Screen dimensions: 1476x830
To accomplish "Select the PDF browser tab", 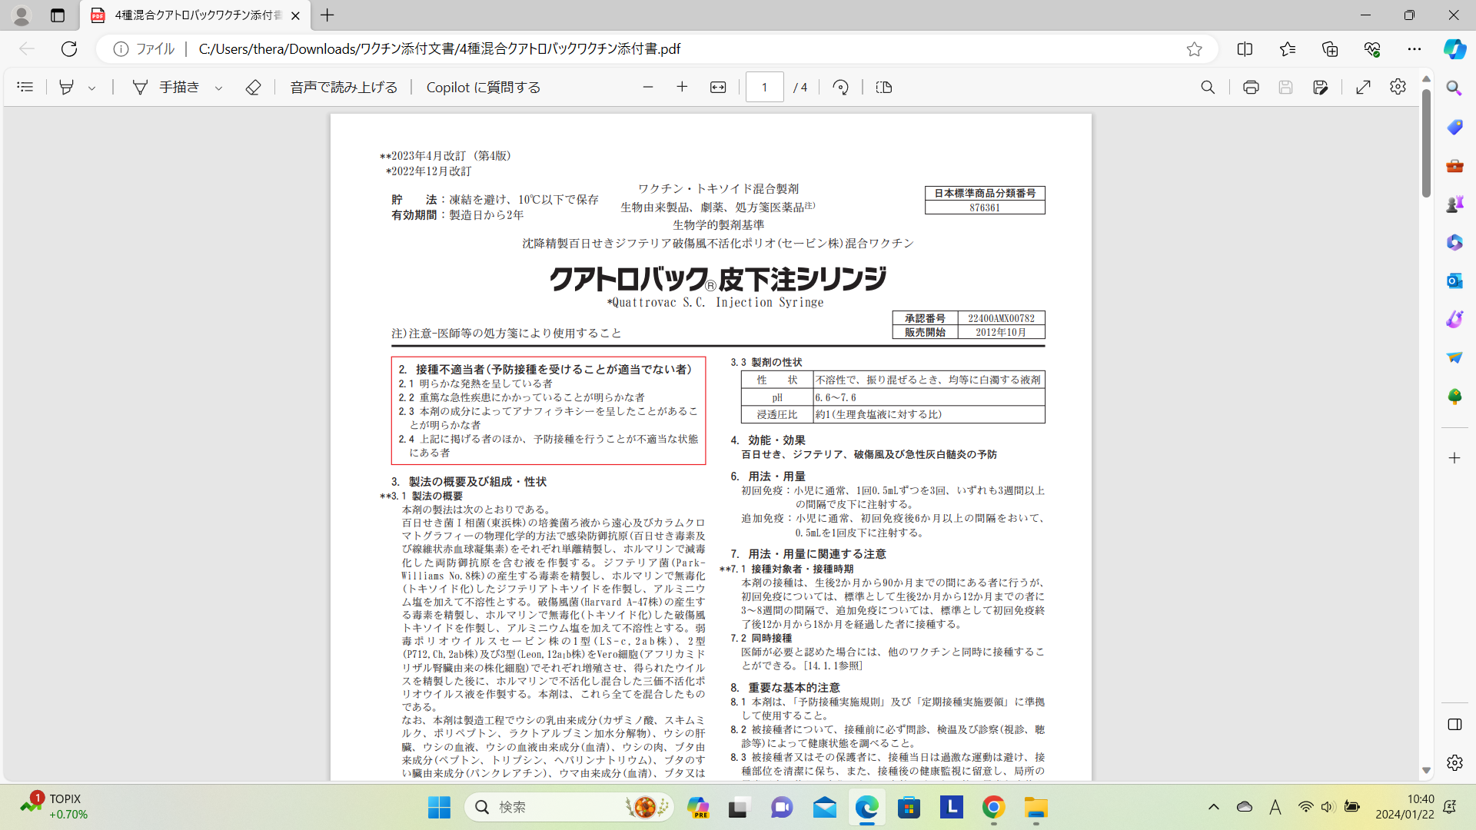I will pos(192,15).
